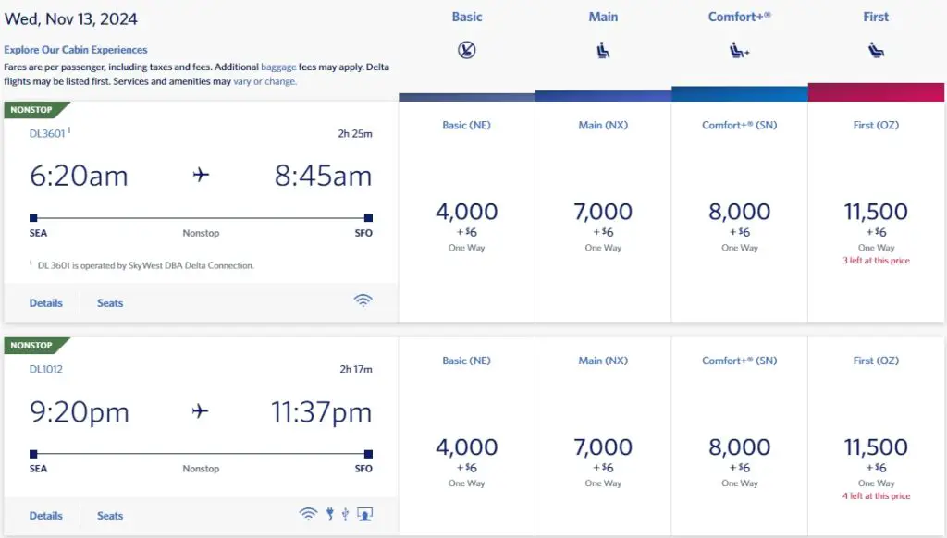Click the USB port icon on DL1012

tap(345, 515)
